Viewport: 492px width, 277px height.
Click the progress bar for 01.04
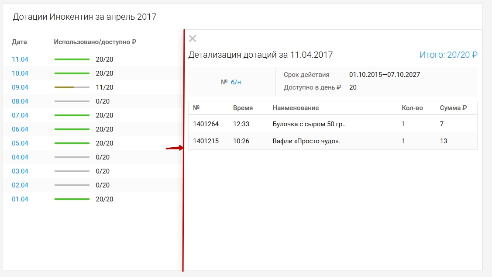tap(72, 199)
